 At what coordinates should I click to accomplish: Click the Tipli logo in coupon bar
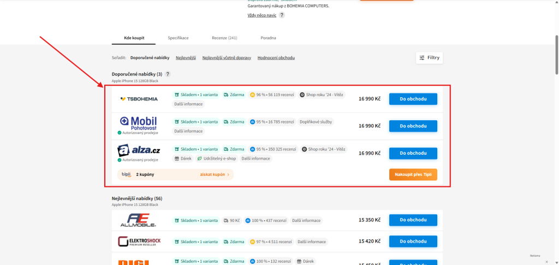127,175
